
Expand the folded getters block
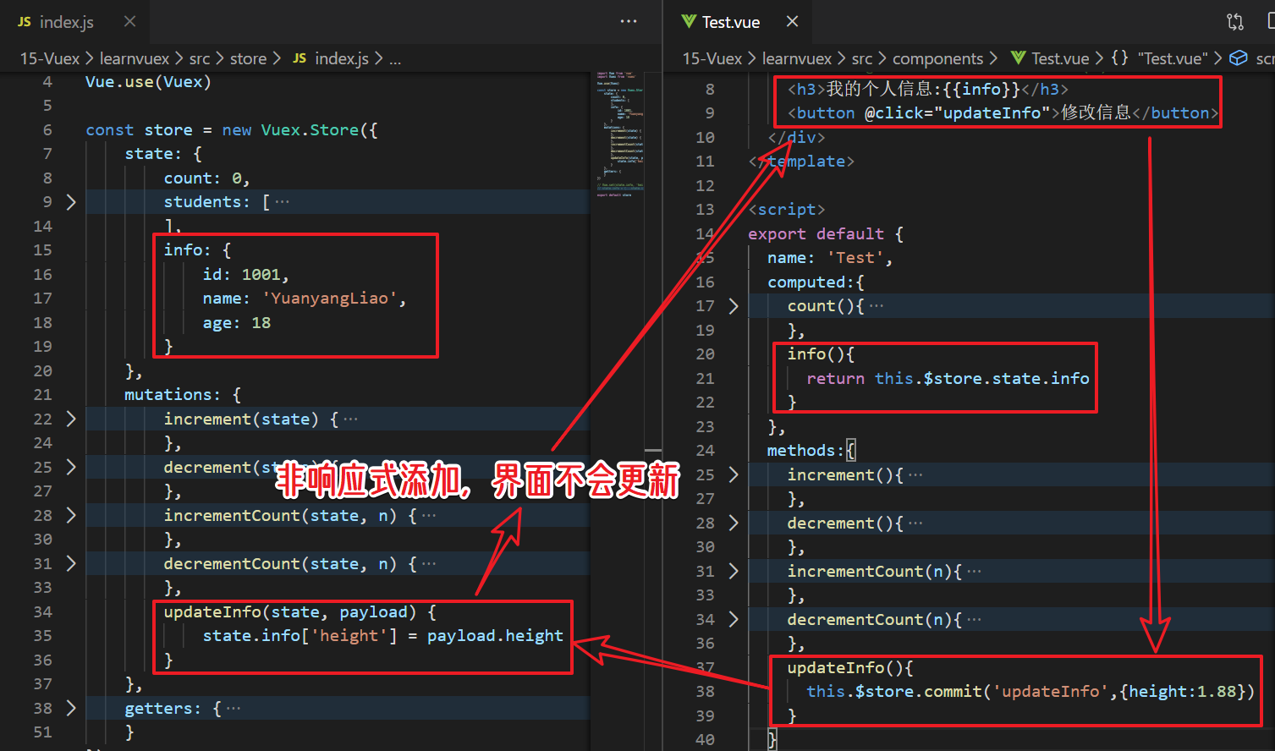pyautogui.click(x=71, y=709)
